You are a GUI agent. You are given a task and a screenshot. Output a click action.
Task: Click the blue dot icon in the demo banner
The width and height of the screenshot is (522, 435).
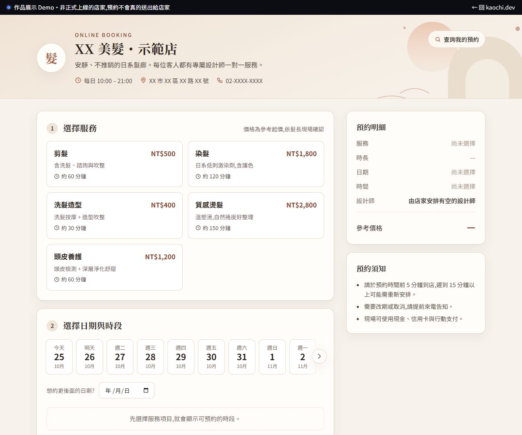(8, 7)
